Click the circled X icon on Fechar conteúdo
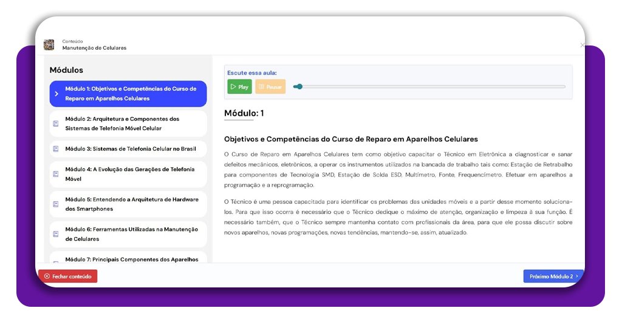622x325 pixels. coord(47,276)
